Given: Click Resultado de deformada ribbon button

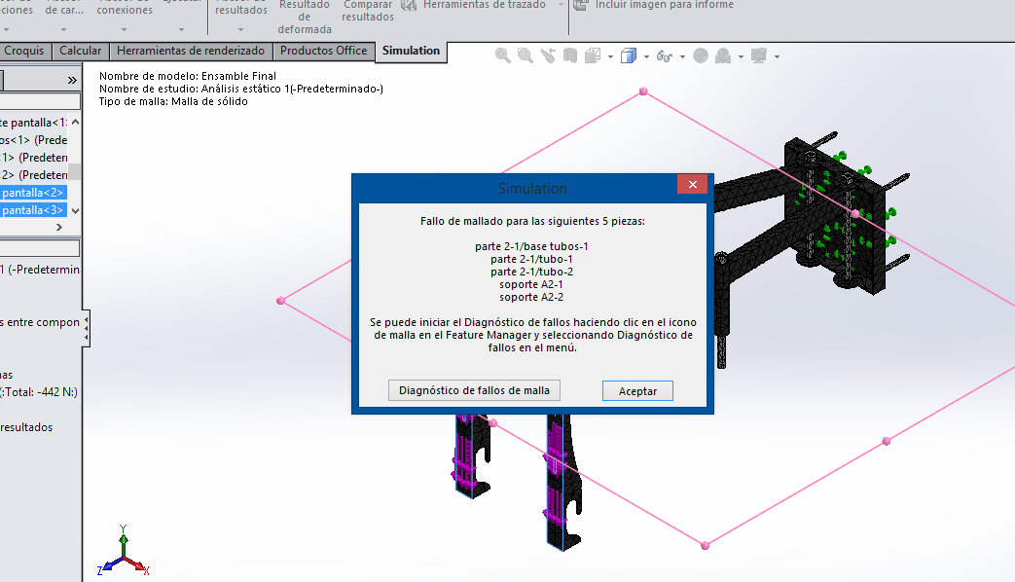Looking at the screenshot, I should 305,17.
